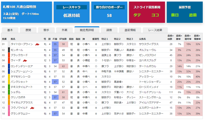This screenshot has width=205, height=120.
Task: Sort by 斤量 column header
Action: coord(55,39)
